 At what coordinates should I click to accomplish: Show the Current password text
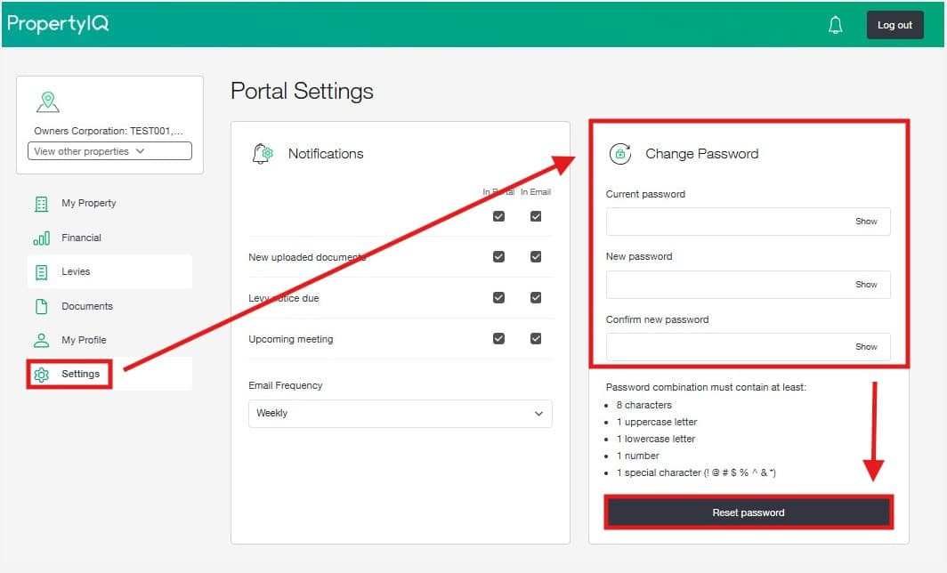coord(866,222)
